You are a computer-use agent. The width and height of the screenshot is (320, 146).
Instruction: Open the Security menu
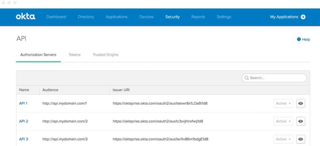coord(172,17)
